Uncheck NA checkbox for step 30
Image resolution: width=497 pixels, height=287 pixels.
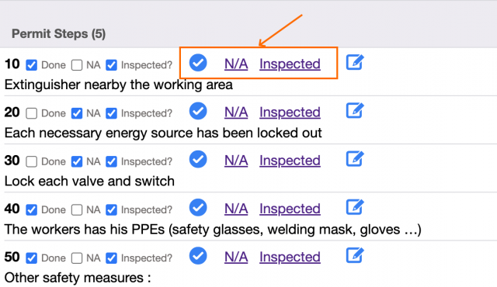(x=77, y=161)
